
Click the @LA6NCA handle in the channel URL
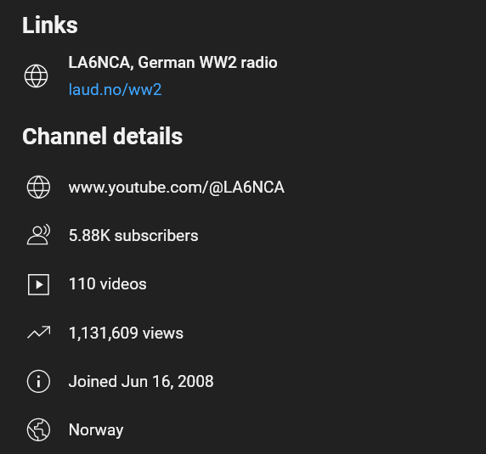pos(246,188)
